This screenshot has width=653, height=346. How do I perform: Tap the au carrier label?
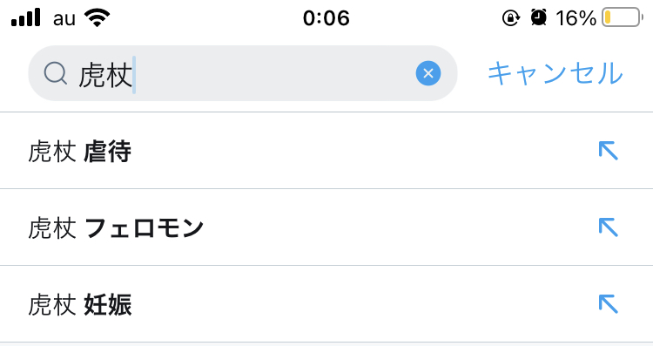pos(64,19)
